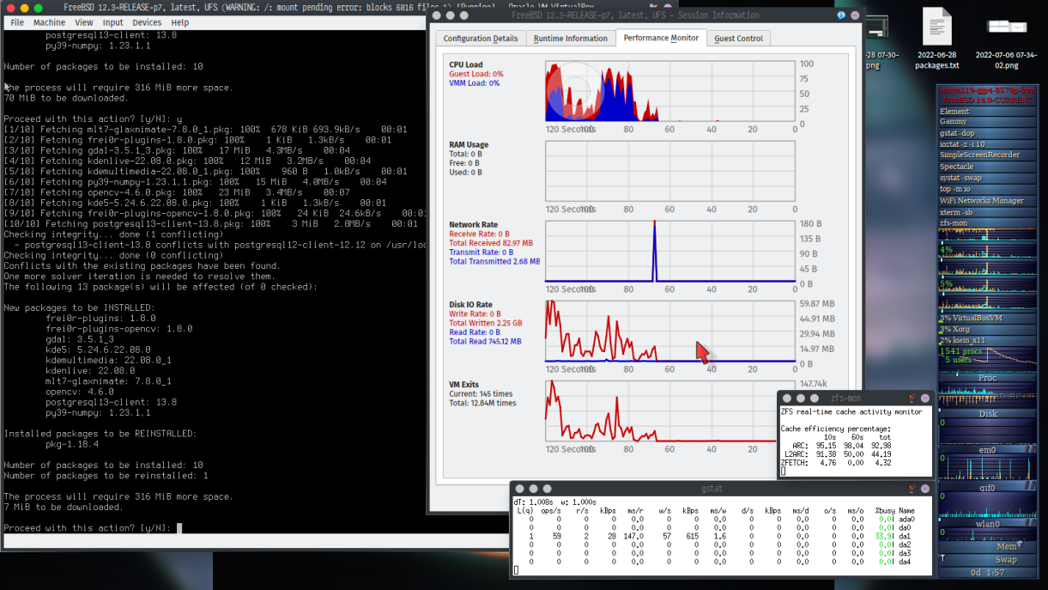Click the wlan0 network panel in GKrellM
The height and width of the screenshot is (590, 1048).
click(x=987, y=524)
